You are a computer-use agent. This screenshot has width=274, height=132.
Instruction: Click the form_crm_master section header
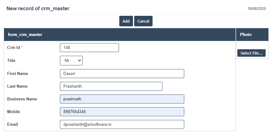120,35
